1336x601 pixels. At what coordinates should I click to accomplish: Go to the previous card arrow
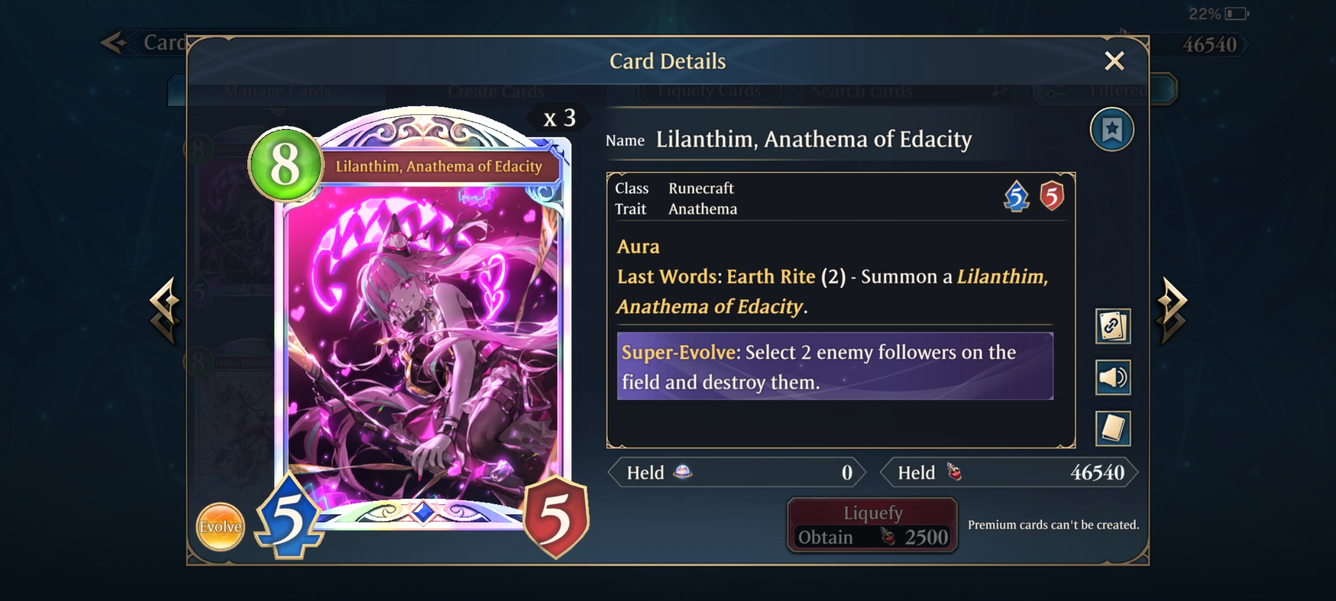click(x=165, y=309)
